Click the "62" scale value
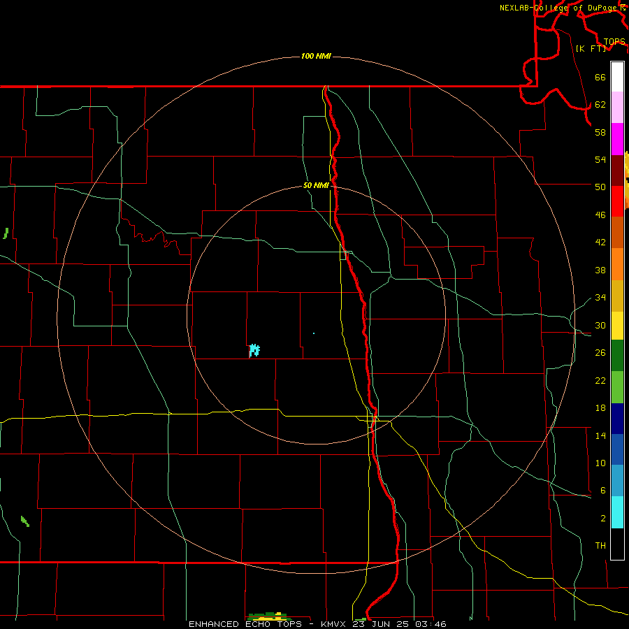Image resolution: width=629 pixels, height=629 pixels. (600, 105)
